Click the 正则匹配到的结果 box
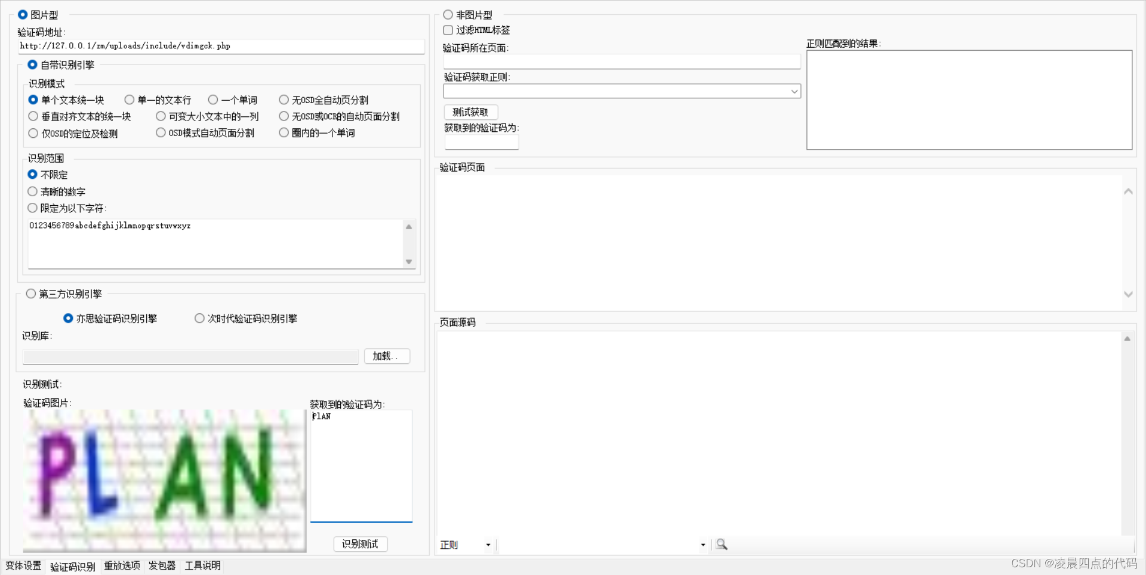 [969, 100]
